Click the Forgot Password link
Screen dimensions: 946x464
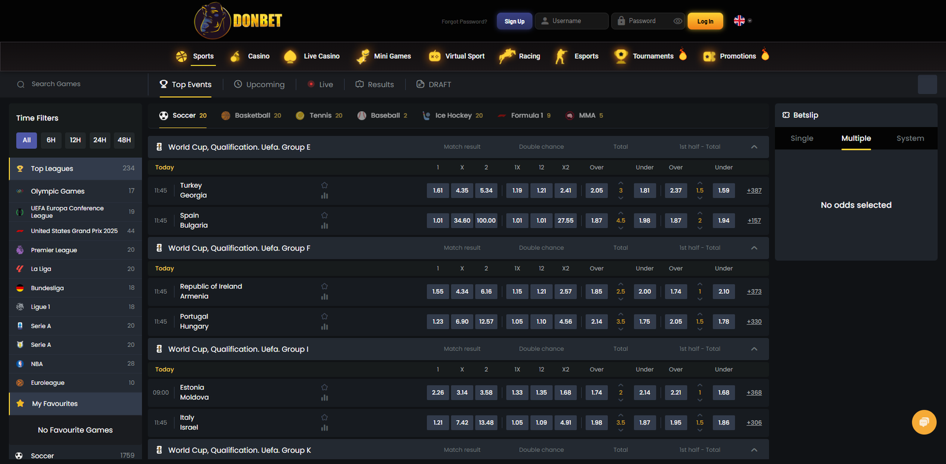coord(464,22)
